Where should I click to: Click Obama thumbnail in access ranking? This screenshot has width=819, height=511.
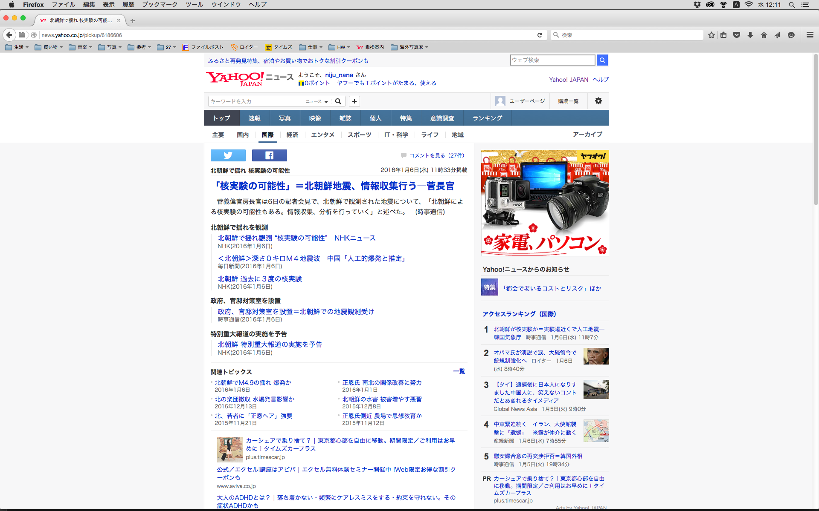(x=596, y=356)
